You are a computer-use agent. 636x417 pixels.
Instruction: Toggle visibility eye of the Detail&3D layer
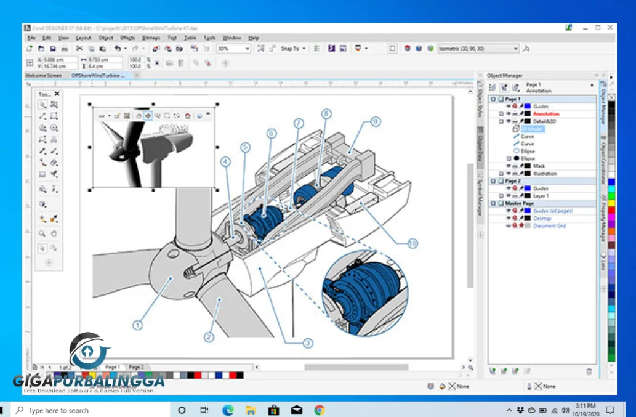click(x=508, y=121)
